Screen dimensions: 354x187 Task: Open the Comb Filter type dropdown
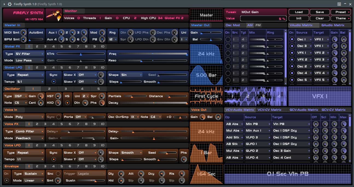29,131
